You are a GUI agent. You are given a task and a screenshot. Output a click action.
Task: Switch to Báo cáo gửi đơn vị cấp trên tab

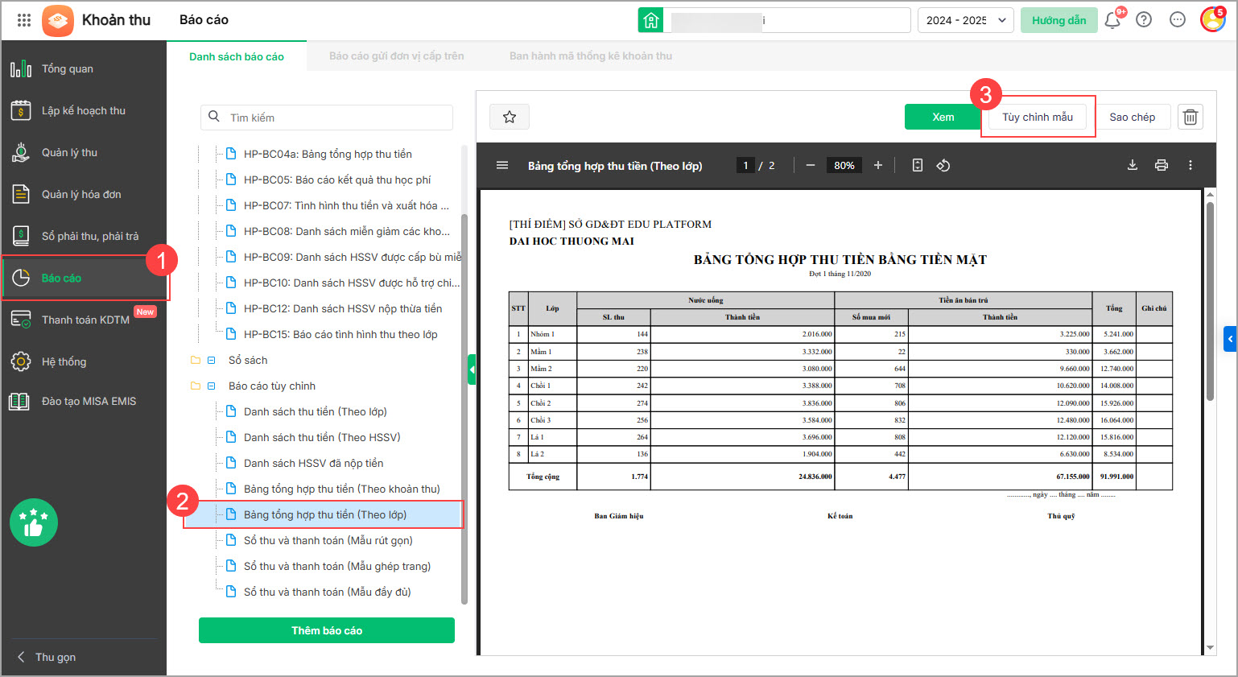396,56
